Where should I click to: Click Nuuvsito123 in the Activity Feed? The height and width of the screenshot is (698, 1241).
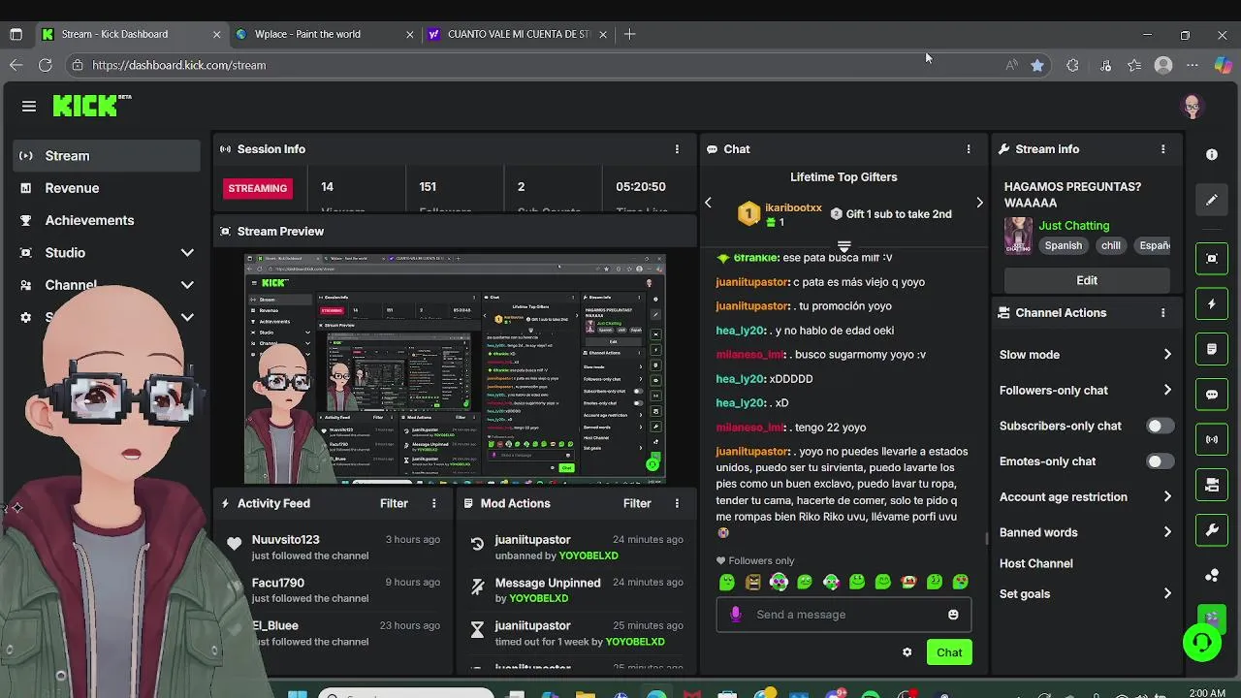pyautogui.click(x=285, y=540)
